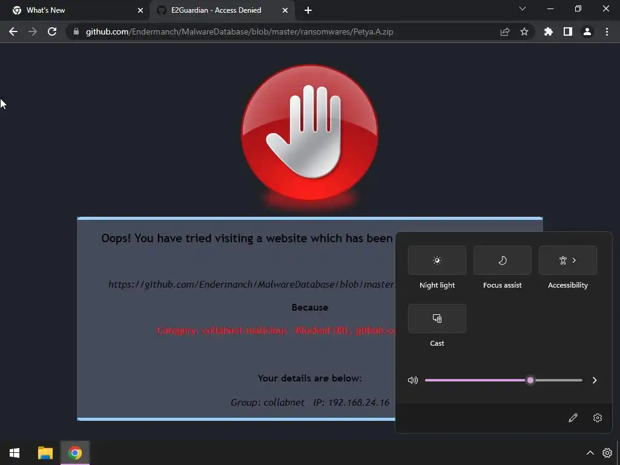Toggle Focus assist quick setting
The image size is (620, 465).
tap(502, 260)
